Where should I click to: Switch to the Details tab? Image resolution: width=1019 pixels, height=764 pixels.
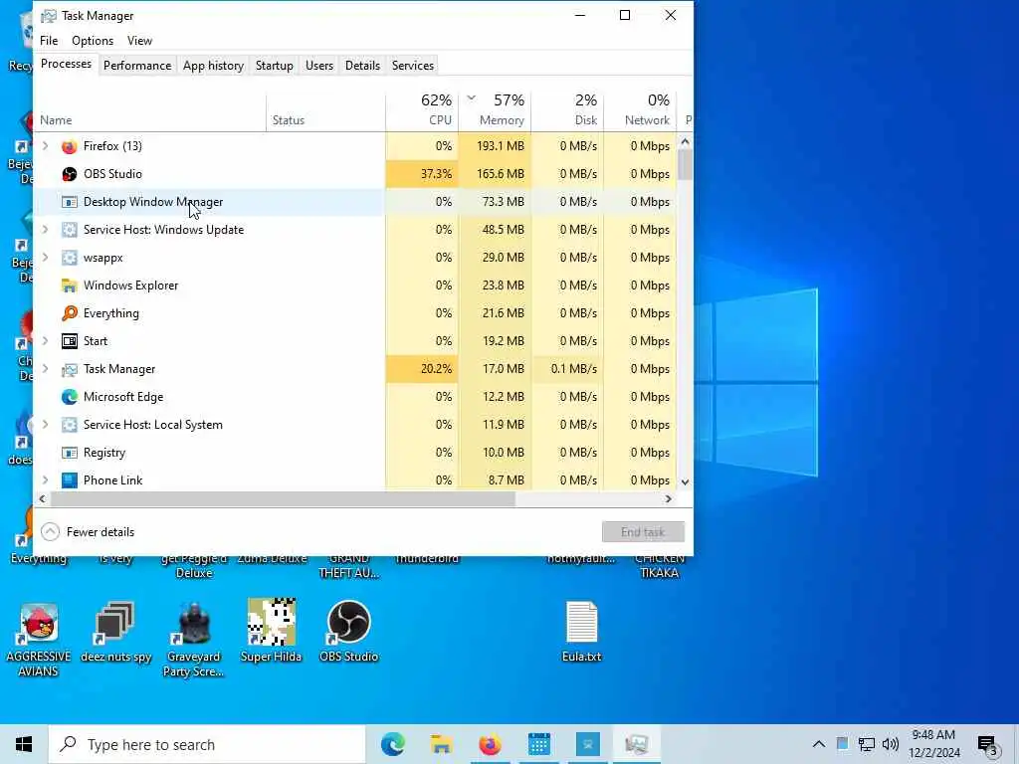tap(362, 66)
